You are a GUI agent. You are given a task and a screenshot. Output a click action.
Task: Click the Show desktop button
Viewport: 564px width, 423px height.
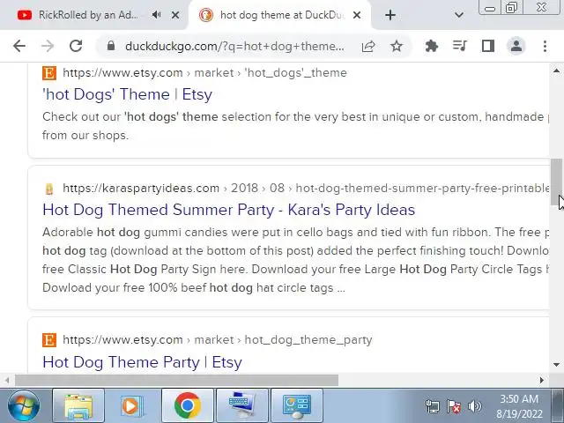(557, 405)
